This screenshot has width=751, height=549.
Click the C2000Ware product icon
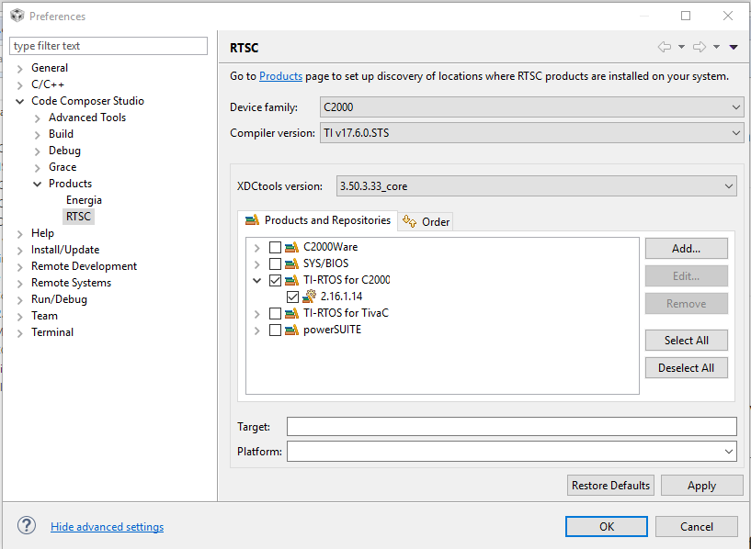click(292, 247)
